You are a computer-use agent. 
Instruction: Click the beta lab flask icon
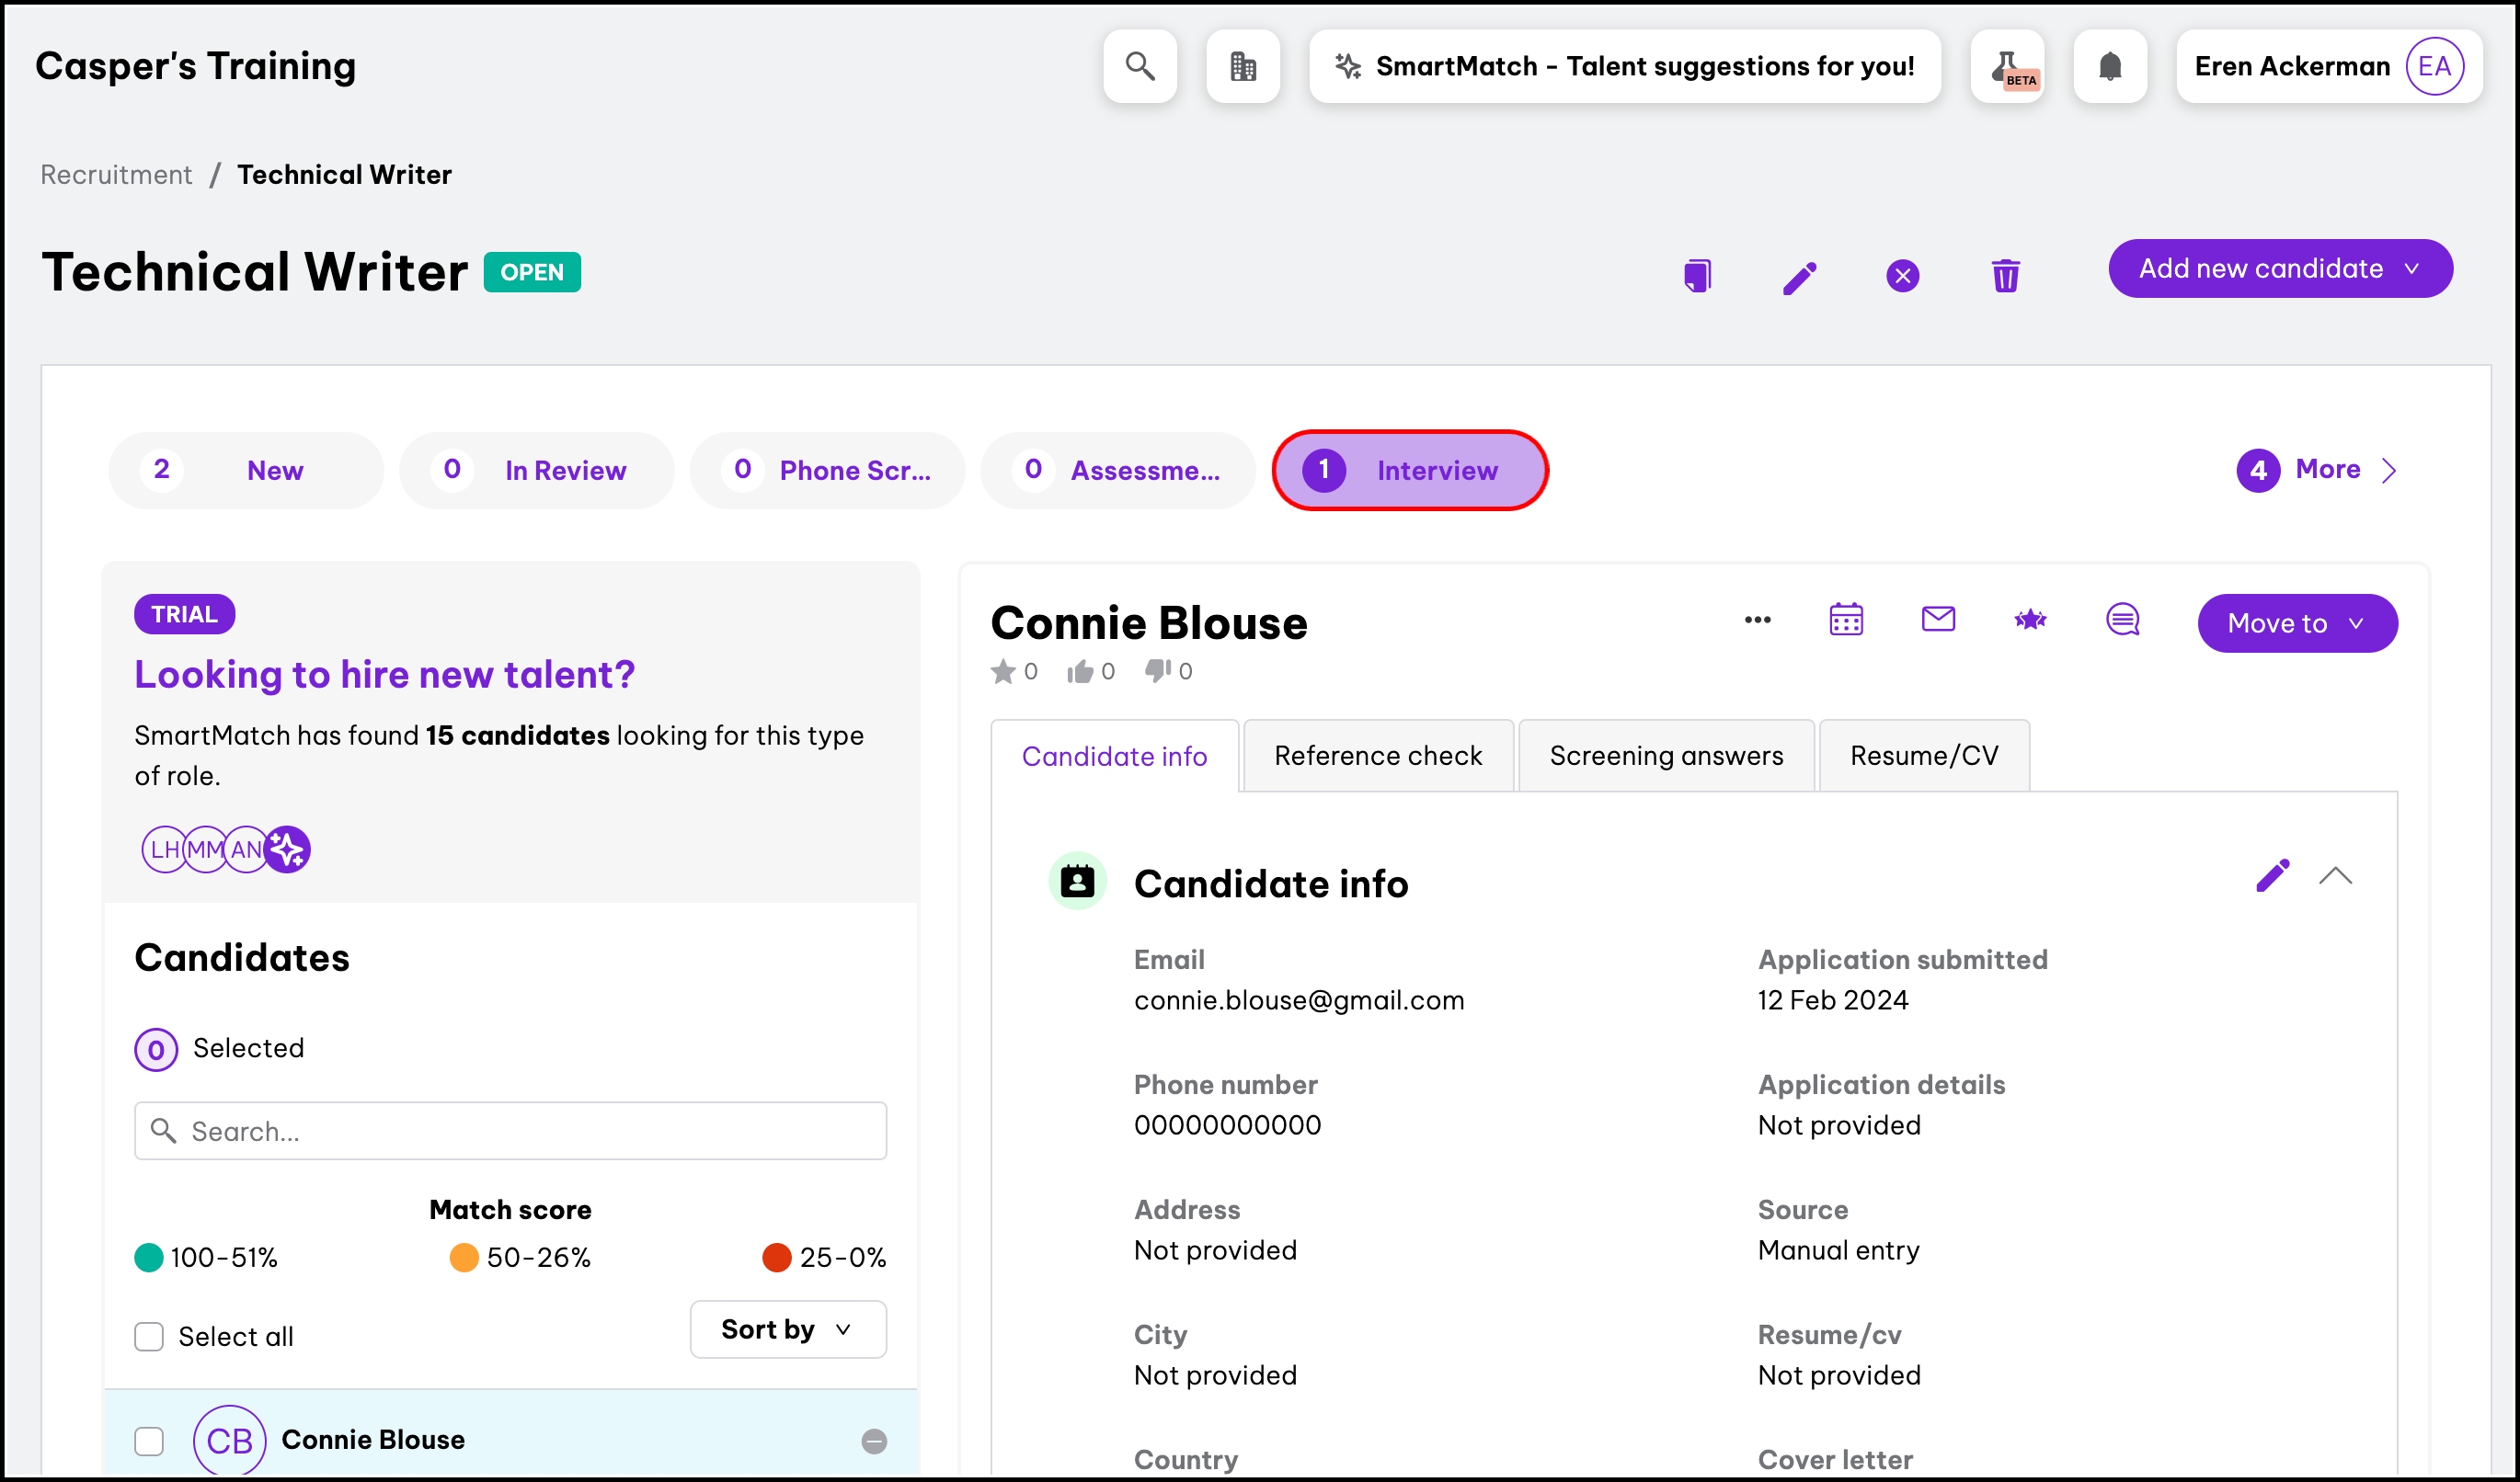tap(2007, 66)
